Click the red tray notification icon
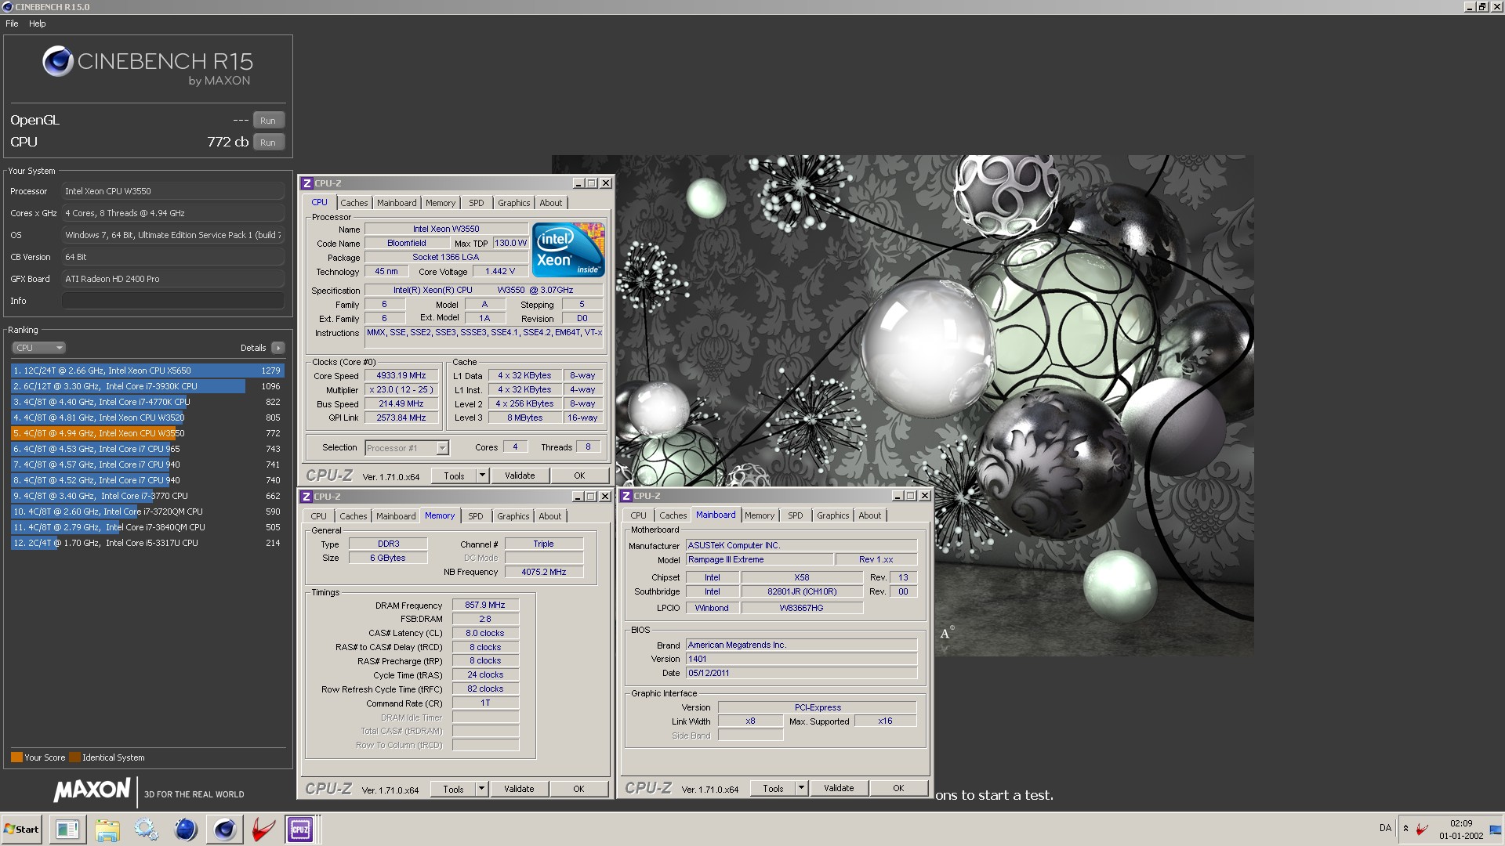The image size is (1505, 846). (x=1422, y=828)
